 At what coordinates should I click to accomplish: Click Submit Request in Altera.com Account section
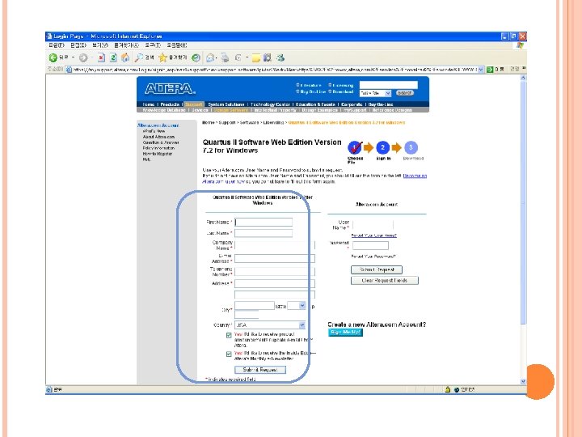pyautogui.click(x=377, y=269)
